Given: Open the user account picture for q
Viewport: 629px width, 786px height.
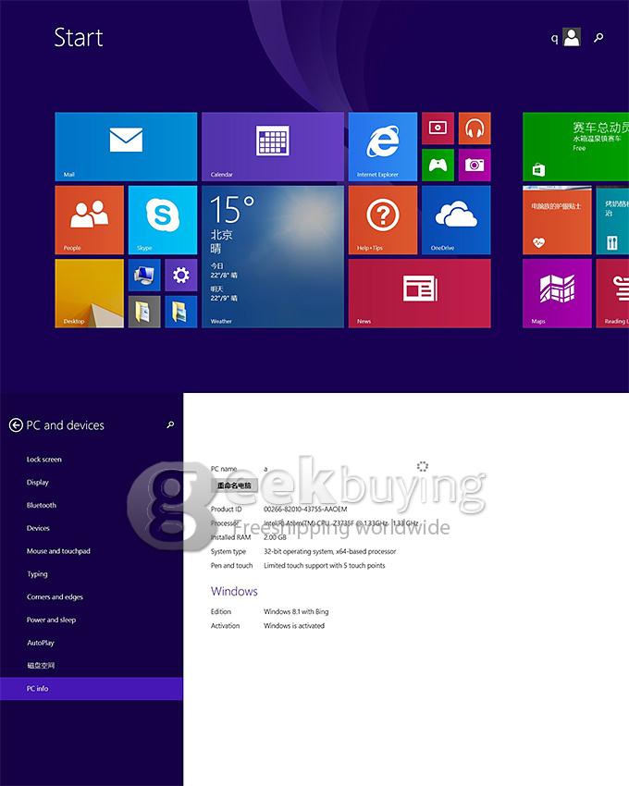Looking at the screenshot, I should (572, 37).
